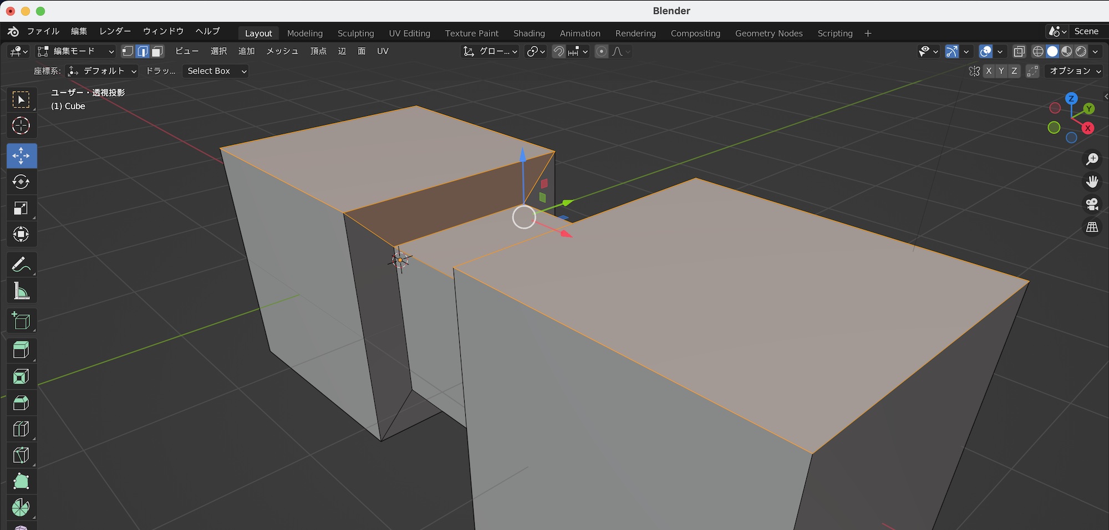
Task: Switch to the Sculpting workspace tab
Action: (355, 33)
